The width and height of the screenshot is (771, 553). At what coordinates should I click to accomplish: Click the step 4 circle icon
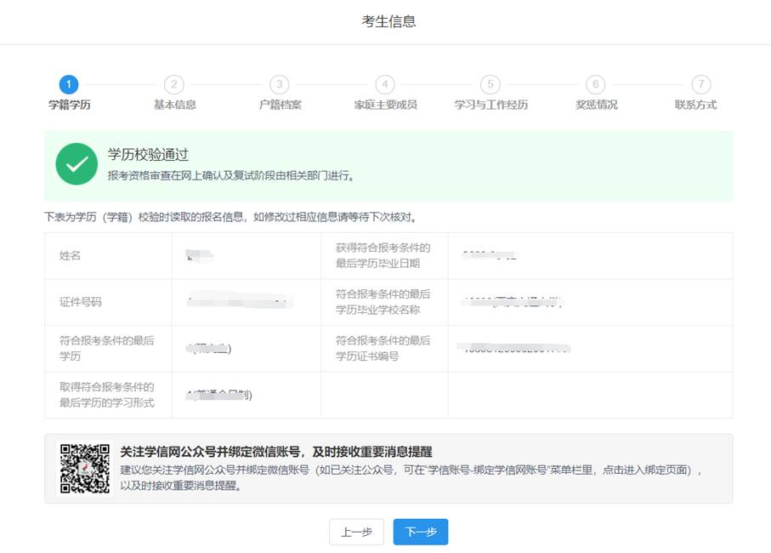(x=385, y=84)
